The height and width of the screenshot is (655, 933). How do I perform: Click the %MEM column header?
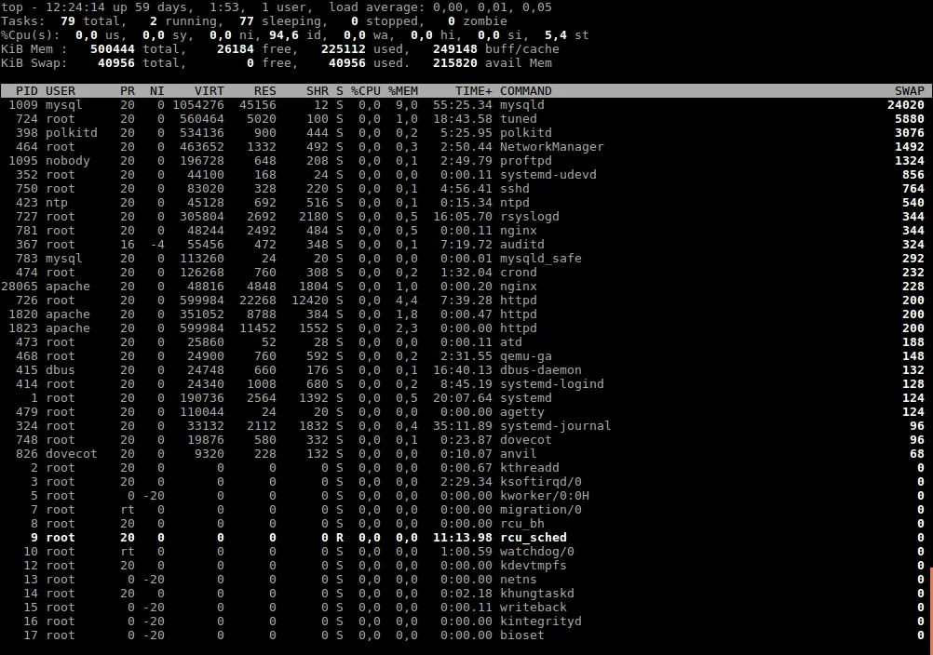pyautogui.click(x=403, y=91)
